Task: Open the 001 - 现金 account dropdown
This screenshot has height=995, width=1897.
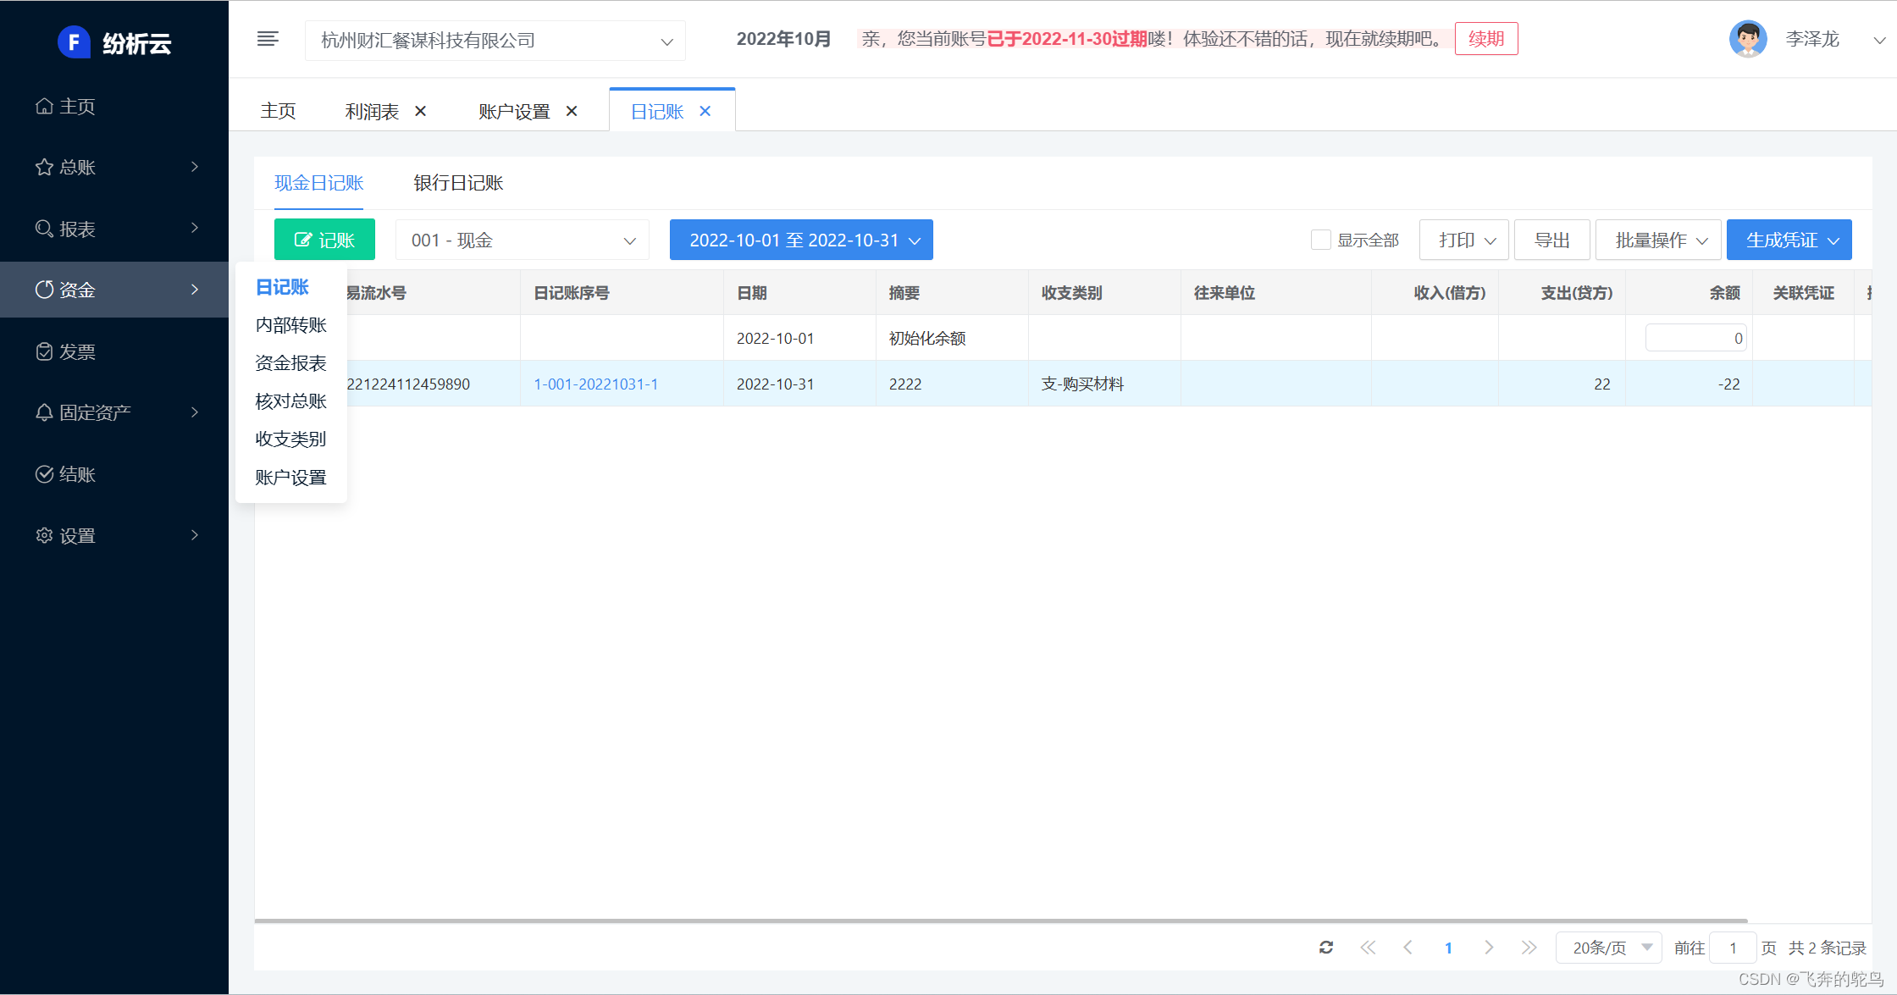Action: (x=523, y=240)
